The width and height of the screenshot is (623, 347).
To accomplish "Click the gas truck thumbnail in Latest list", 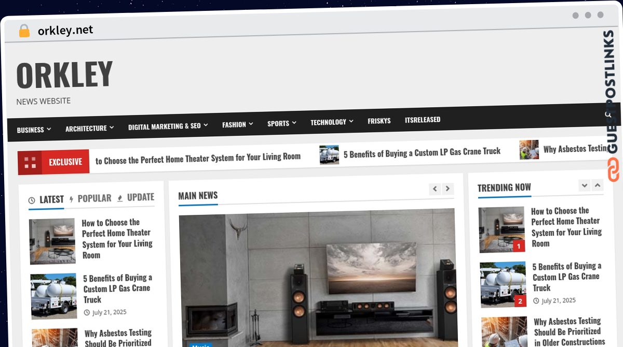I will (x=53, y=296).
